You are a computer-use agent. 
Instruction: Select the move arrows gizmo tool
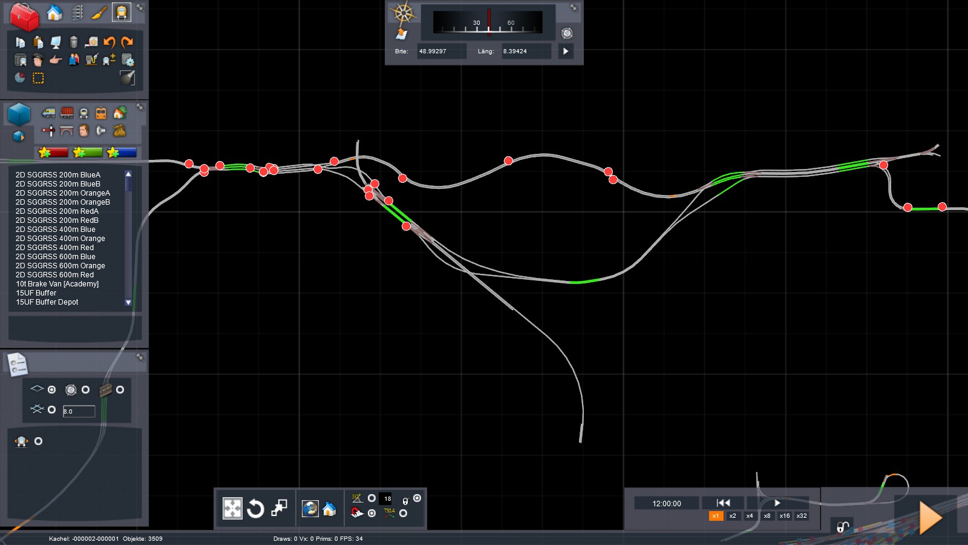click(232, 508)
